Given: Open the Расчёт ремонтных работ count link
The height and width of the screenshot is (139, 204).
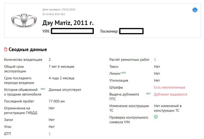Looking at the screenshot, I should pyautogui.click(x=155, y=60).
